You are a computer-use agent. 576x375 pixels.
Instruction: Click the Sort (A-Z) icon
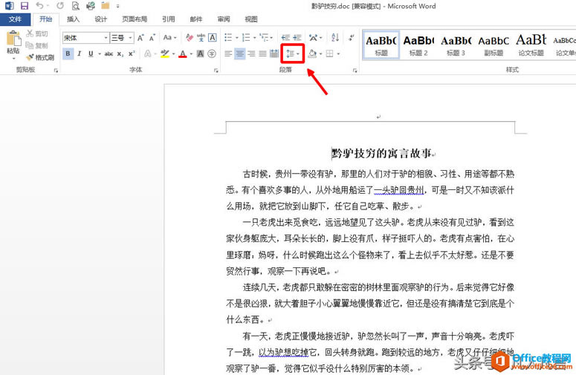[x=335, y=37]
